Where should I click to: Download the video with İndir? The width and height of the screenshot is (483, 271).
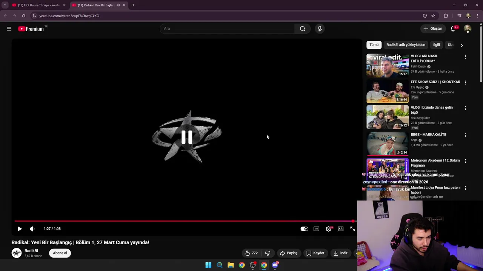pos(340,253)
